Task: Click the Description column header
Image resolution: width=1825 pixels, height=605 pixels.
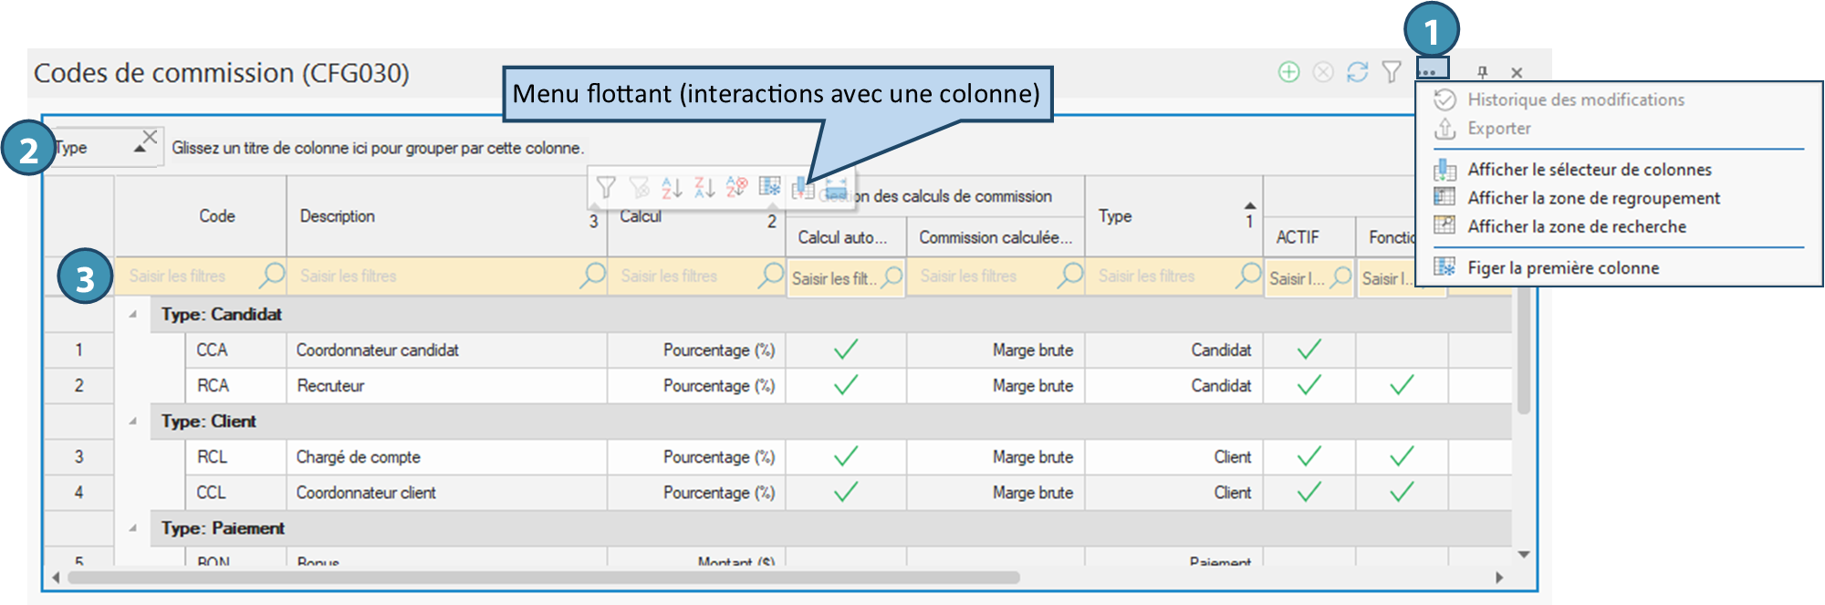Action: (338, 216)
